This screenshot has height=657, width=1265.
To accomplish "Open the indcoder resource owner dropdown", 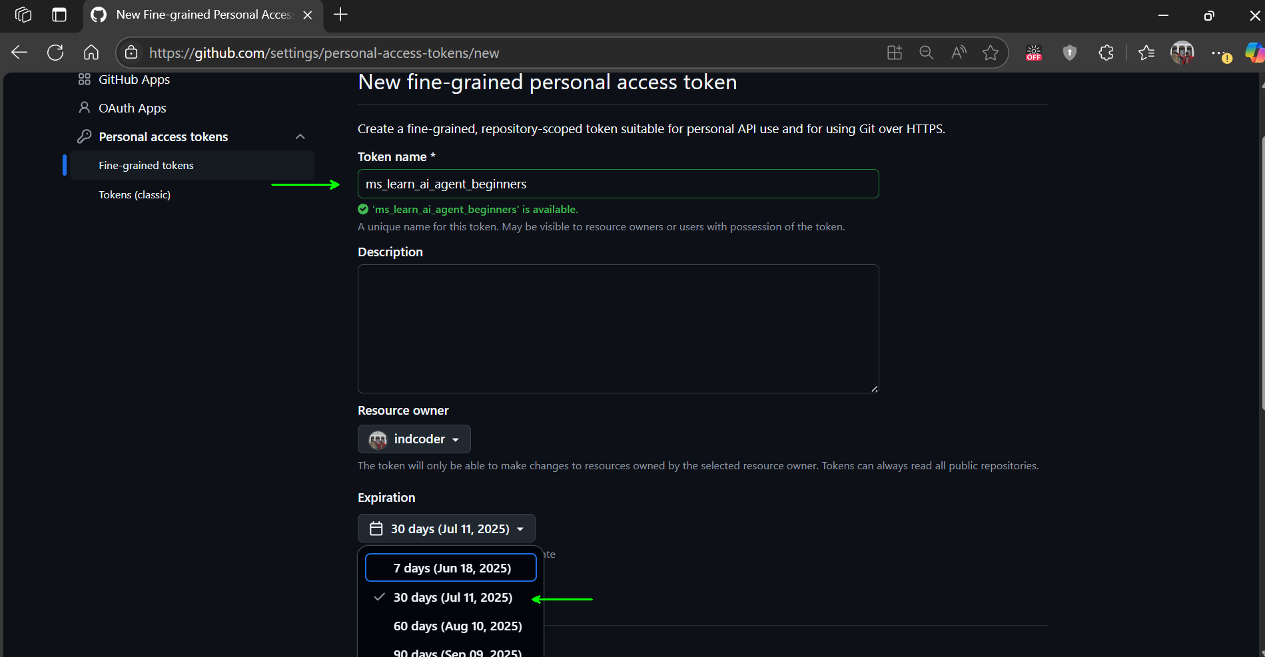I will [414, 439].
